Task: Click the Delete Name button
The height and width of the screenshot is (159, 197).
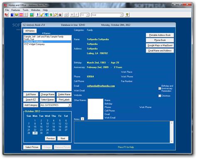Action: (64, 94)
